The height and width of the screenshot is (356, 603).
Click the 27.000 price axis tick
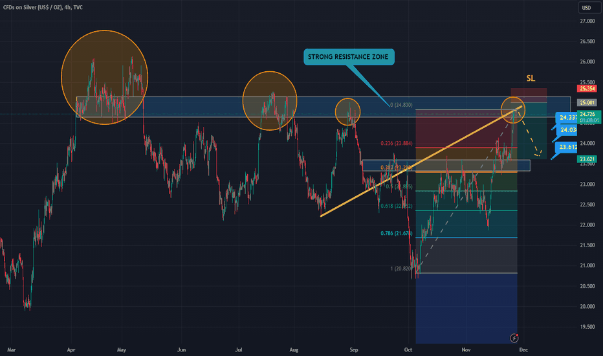coord(587,21)
